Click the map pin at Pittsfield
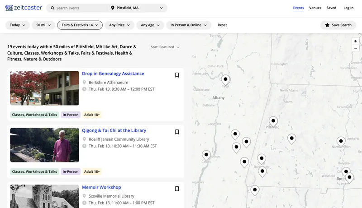The image size is (362, 208). click(x=273, y=121)
